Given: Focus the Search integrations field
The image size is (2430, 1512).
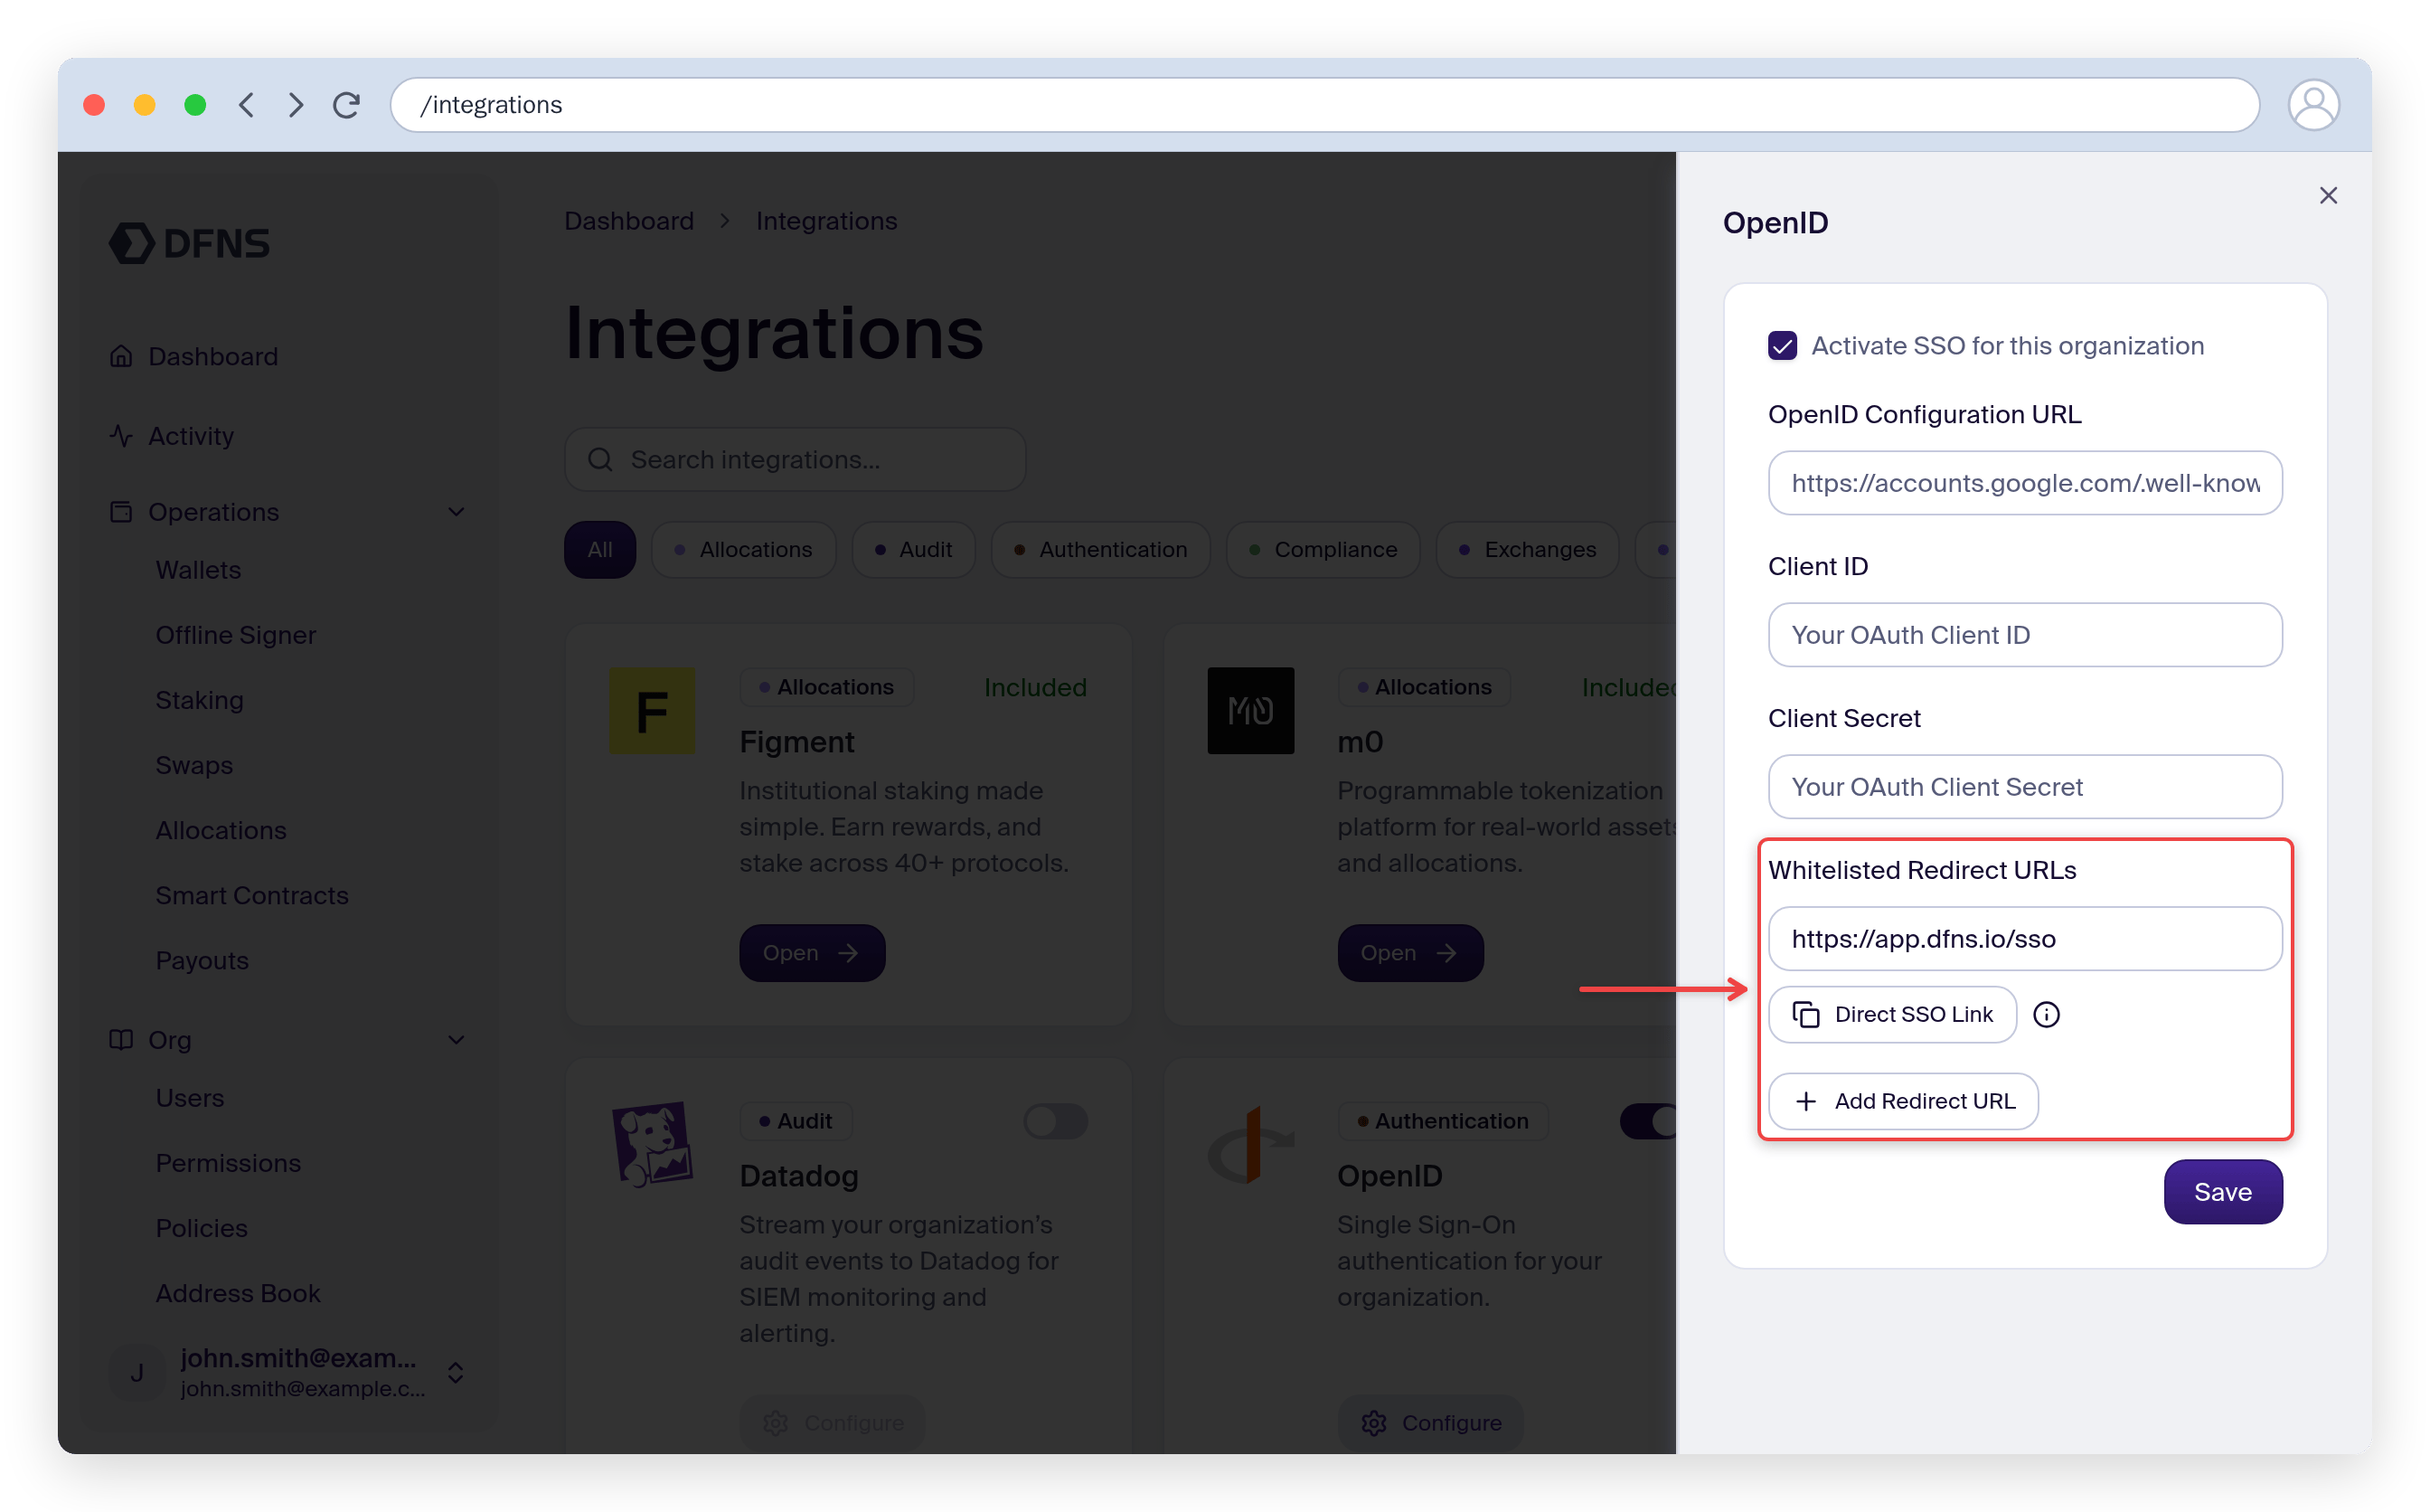Looking at the screenshot, I should [795, 459].
